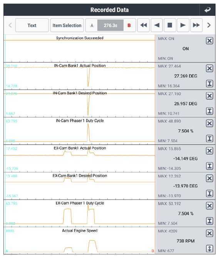The width and height of the screenshot is (219, 258).
Task: Click the fast forward button
Action: coord(196,25)
